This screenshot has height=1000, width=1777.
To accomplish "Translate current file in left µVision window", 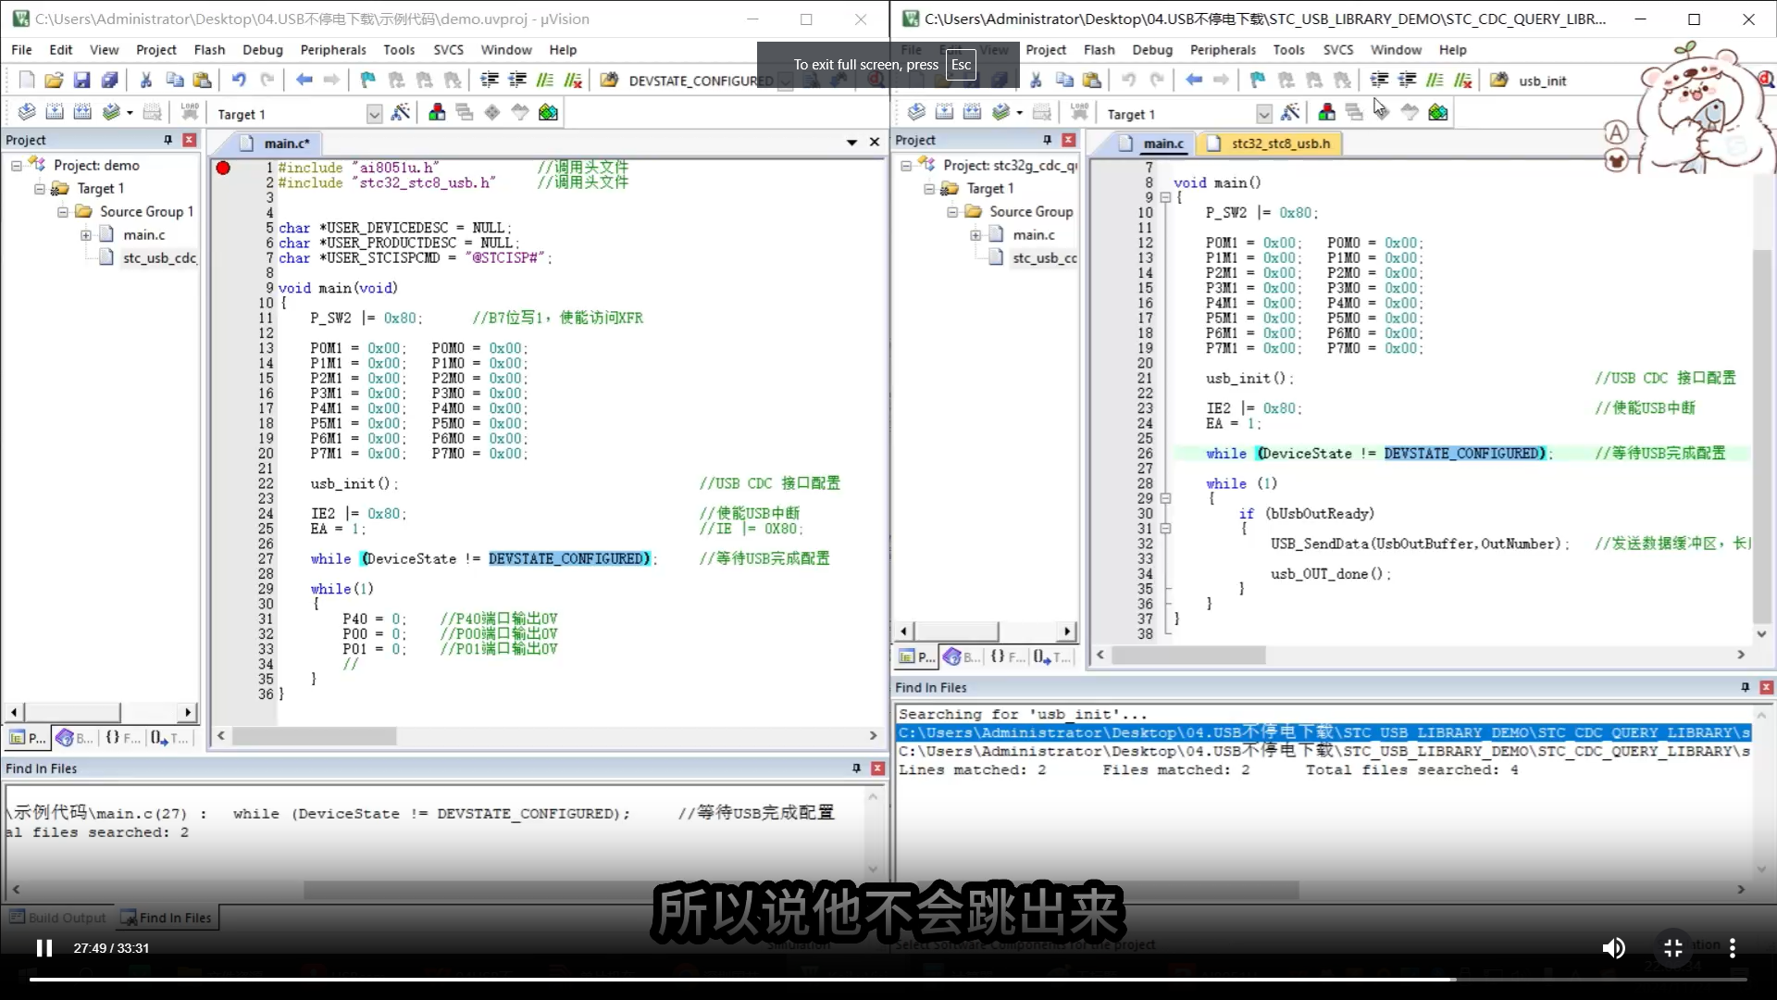I will (x=27, y=112).
